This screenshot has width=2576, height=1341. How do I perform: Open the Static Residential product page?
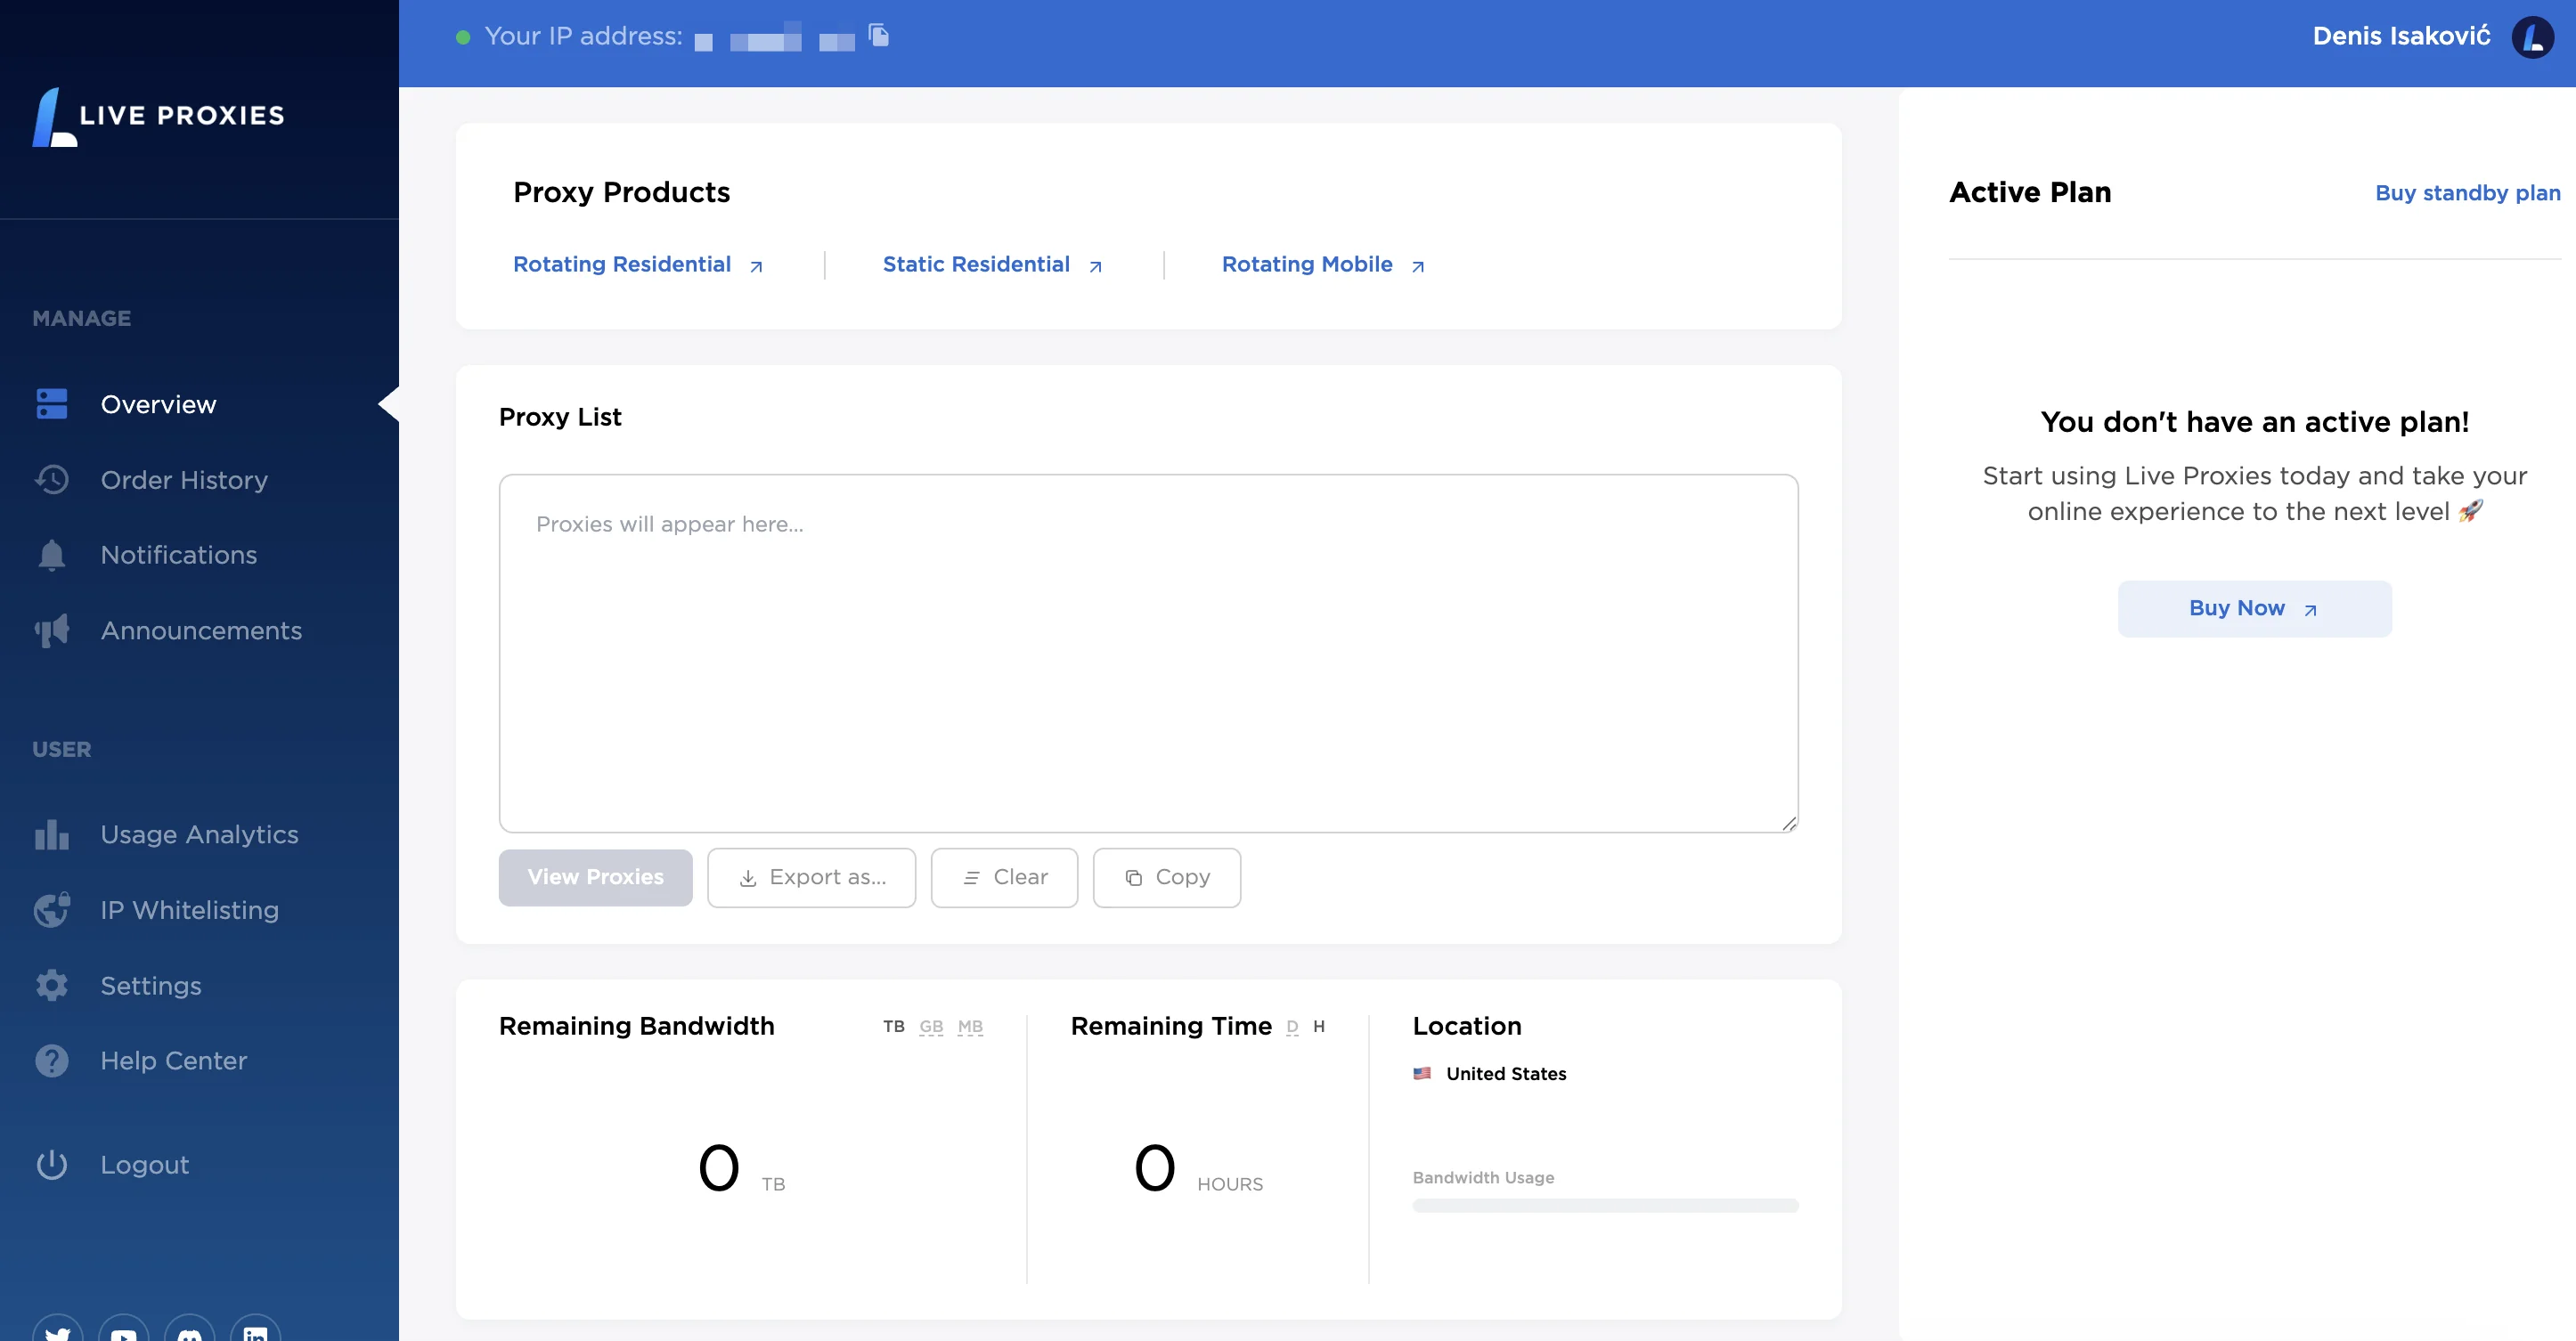976,264
